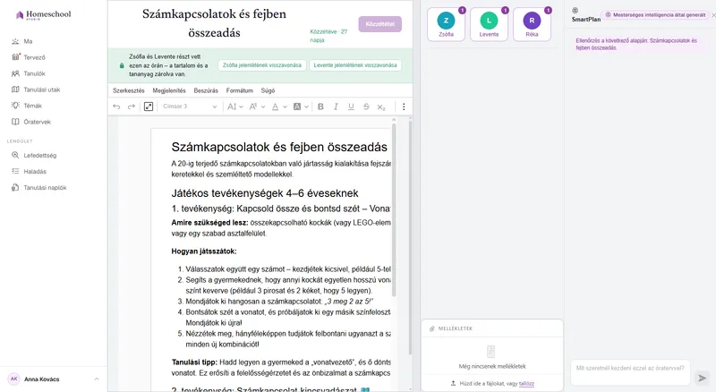
Task: Click the Anna Kovács avatar
Action: [x=13, y=379]
